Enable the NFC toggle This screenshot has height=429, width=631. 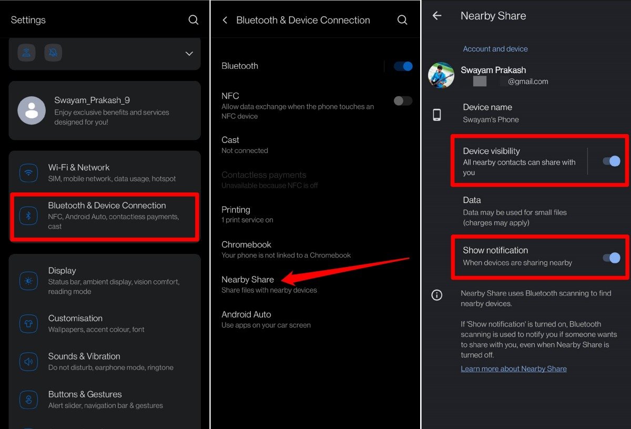click(x=402, y=101)
